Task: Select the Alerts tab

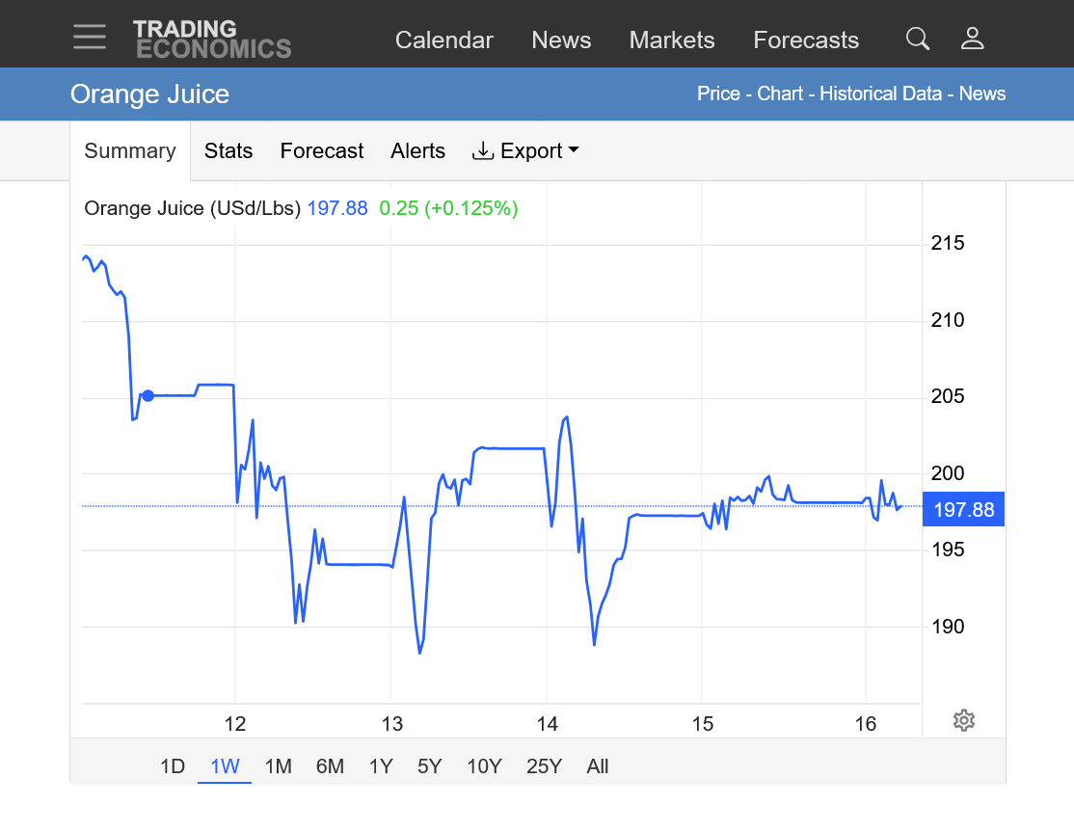Action: point(417,151)
